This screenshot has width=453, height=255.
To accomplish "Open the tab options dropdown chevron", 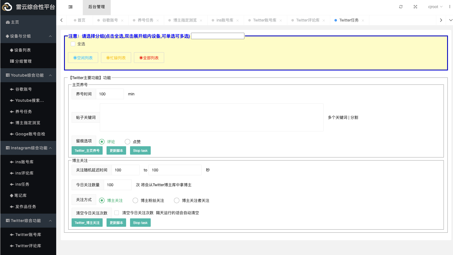I will tap(450, 20).
